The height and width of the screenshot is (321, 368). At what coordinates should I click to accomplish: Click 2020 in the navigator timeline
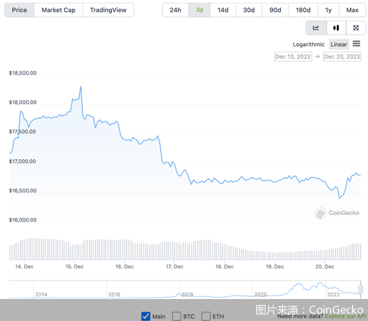(260, 294)
